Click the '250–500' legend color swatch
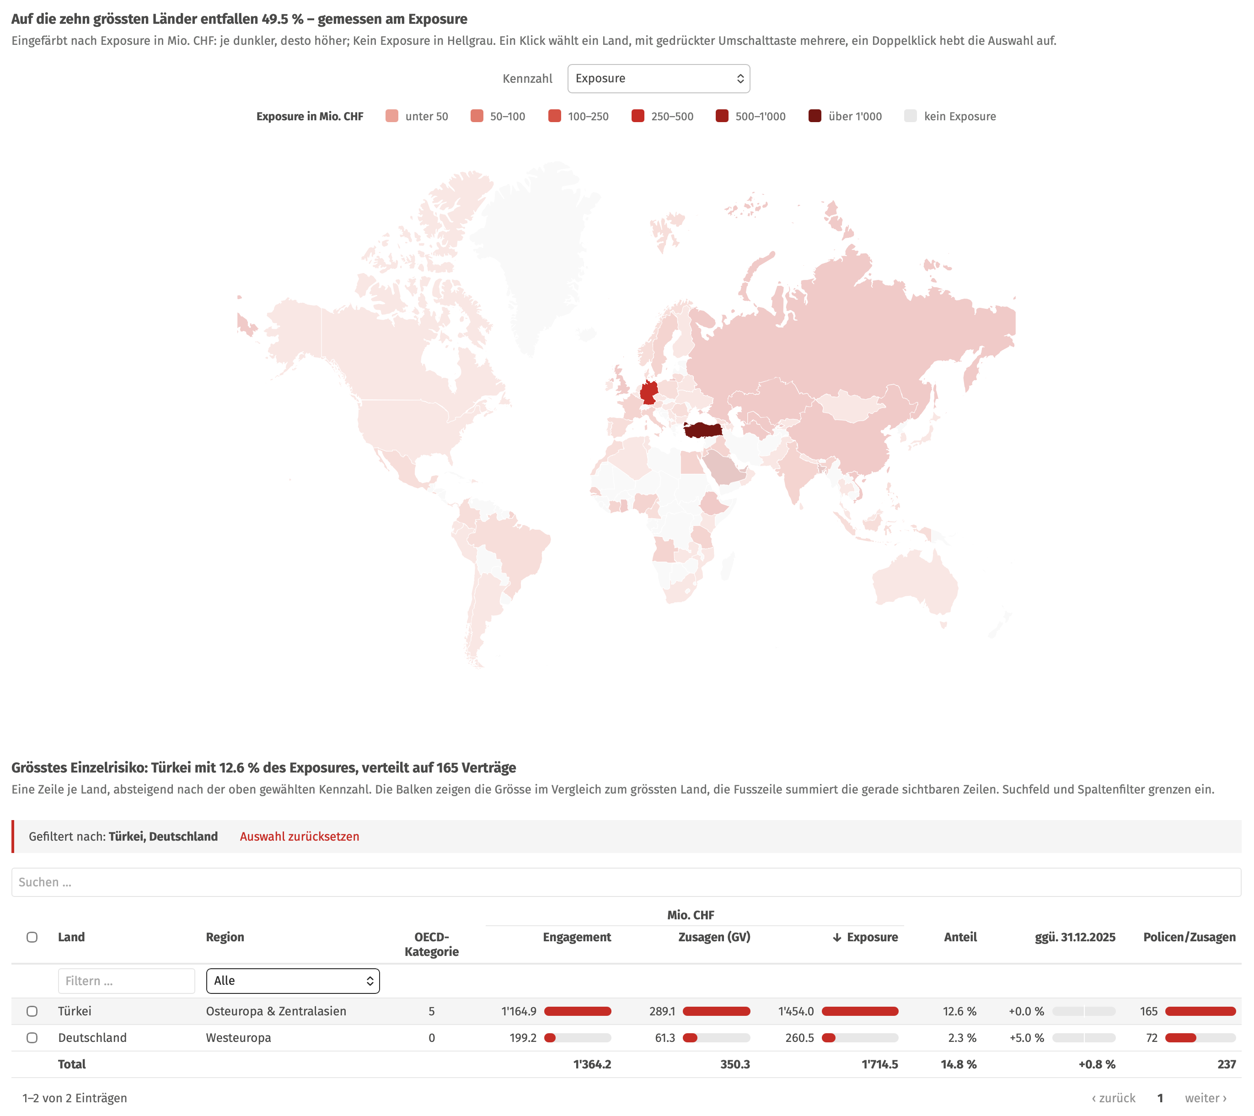This screenshot has width=1254, height=1116. click(638, 116)
